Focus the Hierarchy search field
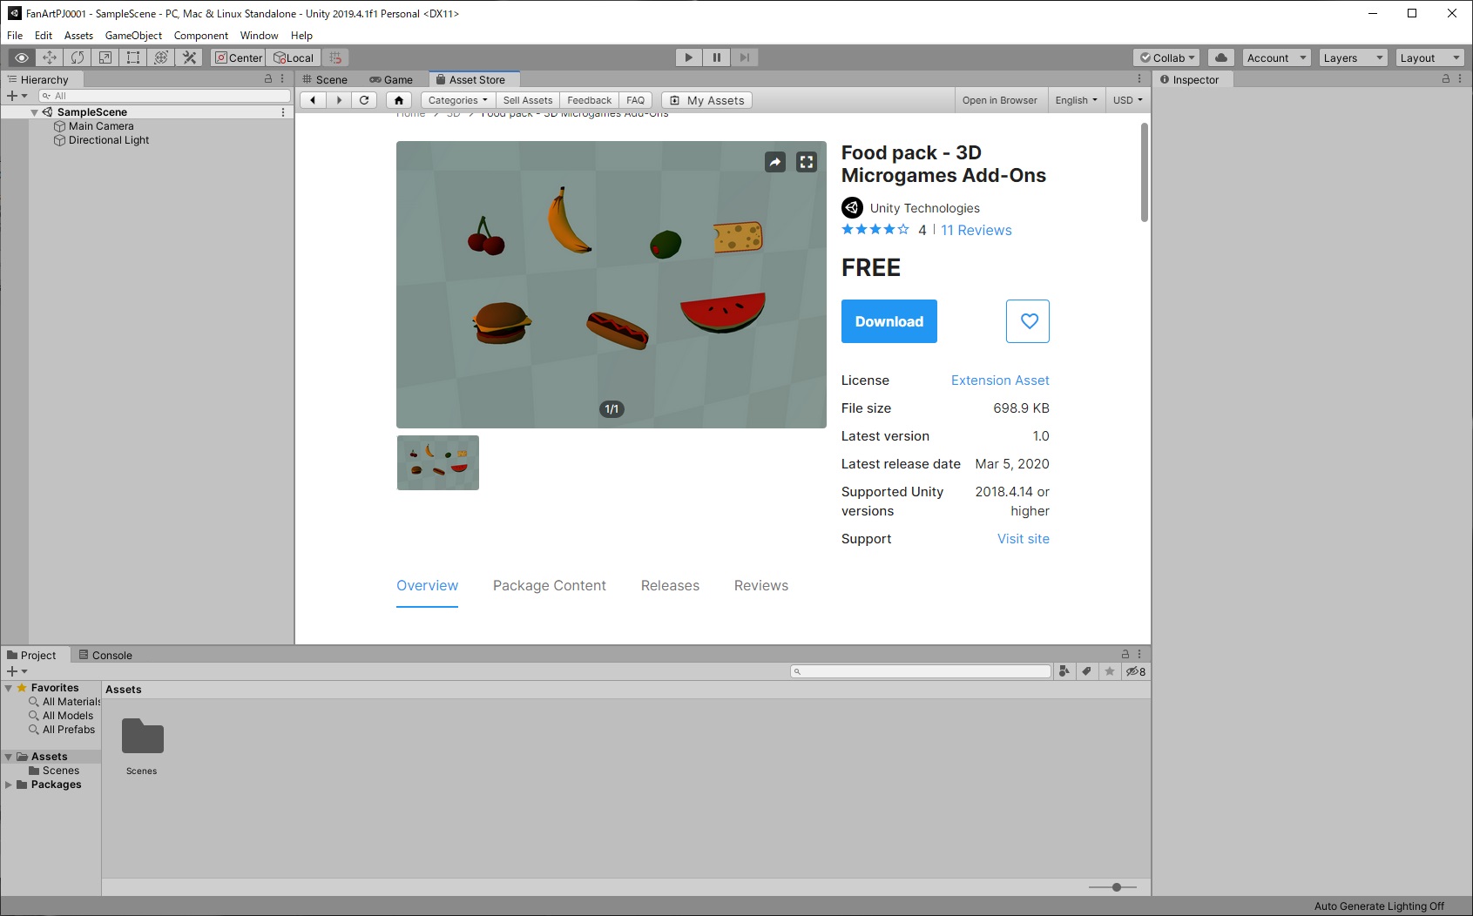The height and width of the screenshot is (916, 1473). coord(164,96)
